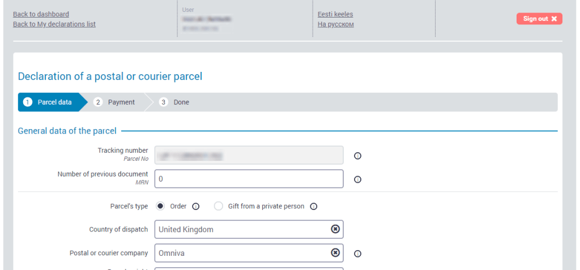Clear the United Kingdom country selection
Viewport: 580px width, 270px height.
(x=335, y=229)
